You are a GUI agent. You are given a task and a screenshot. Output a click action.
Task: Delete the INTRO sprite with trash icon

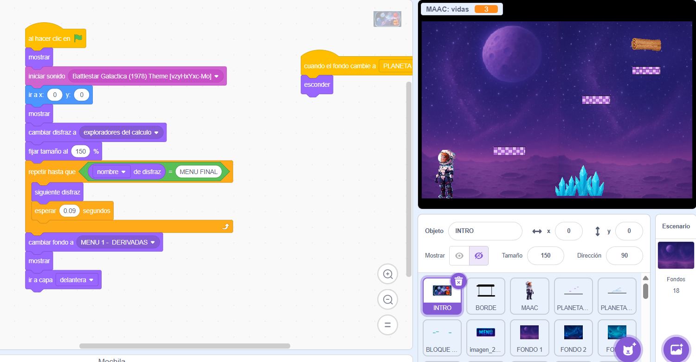click(458, 281)
